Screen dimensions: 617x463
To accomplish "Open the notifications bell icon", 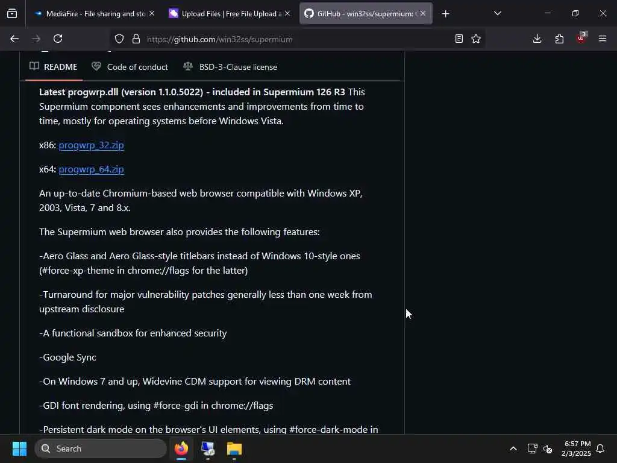I will [601, 449].
